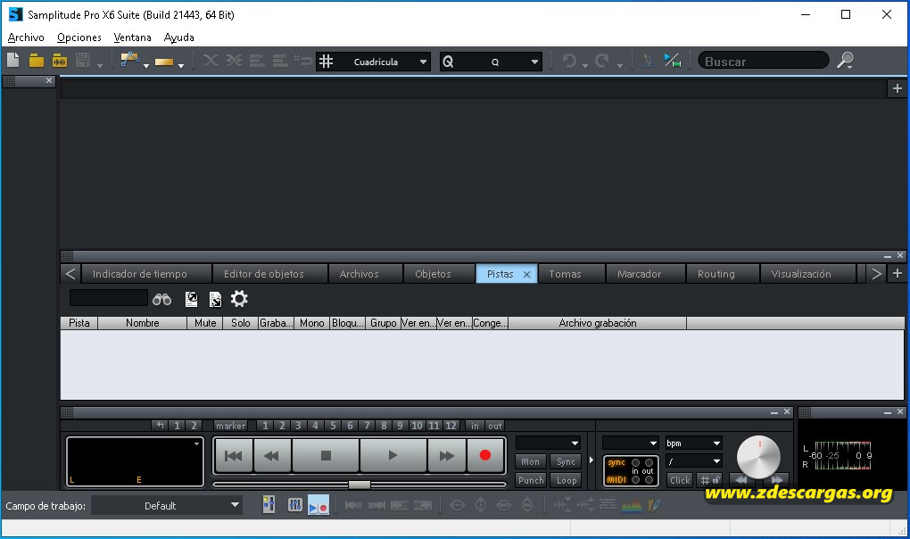
Task: Select the curve object mode icon
Action: point(129,60)
